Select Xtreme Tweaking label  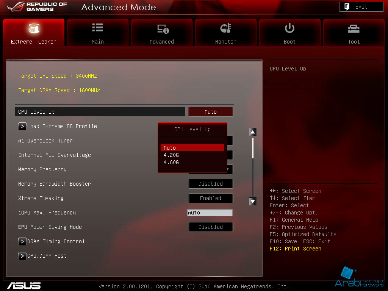click(41, 198)
